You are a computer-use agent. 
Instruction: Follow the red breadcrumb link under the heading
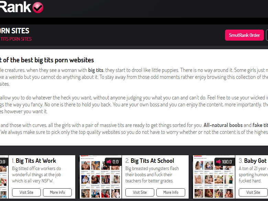click(x=16, y=39)
